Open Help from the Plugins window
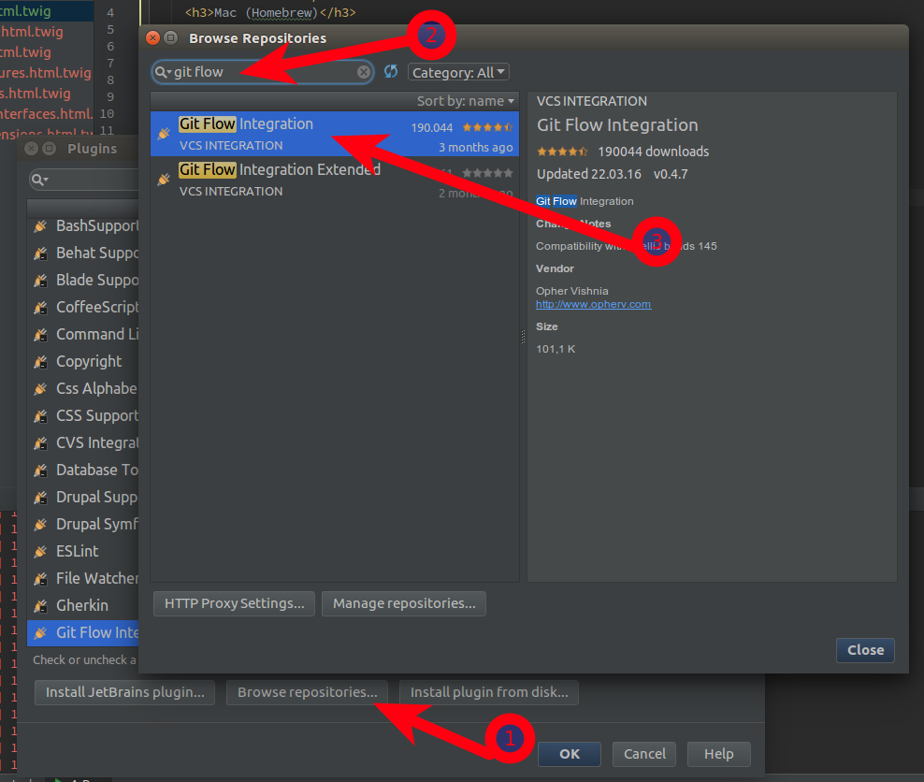 coord(719,754)
